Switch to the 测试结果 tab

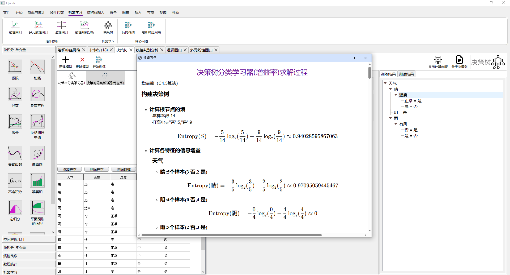point(406,74)
